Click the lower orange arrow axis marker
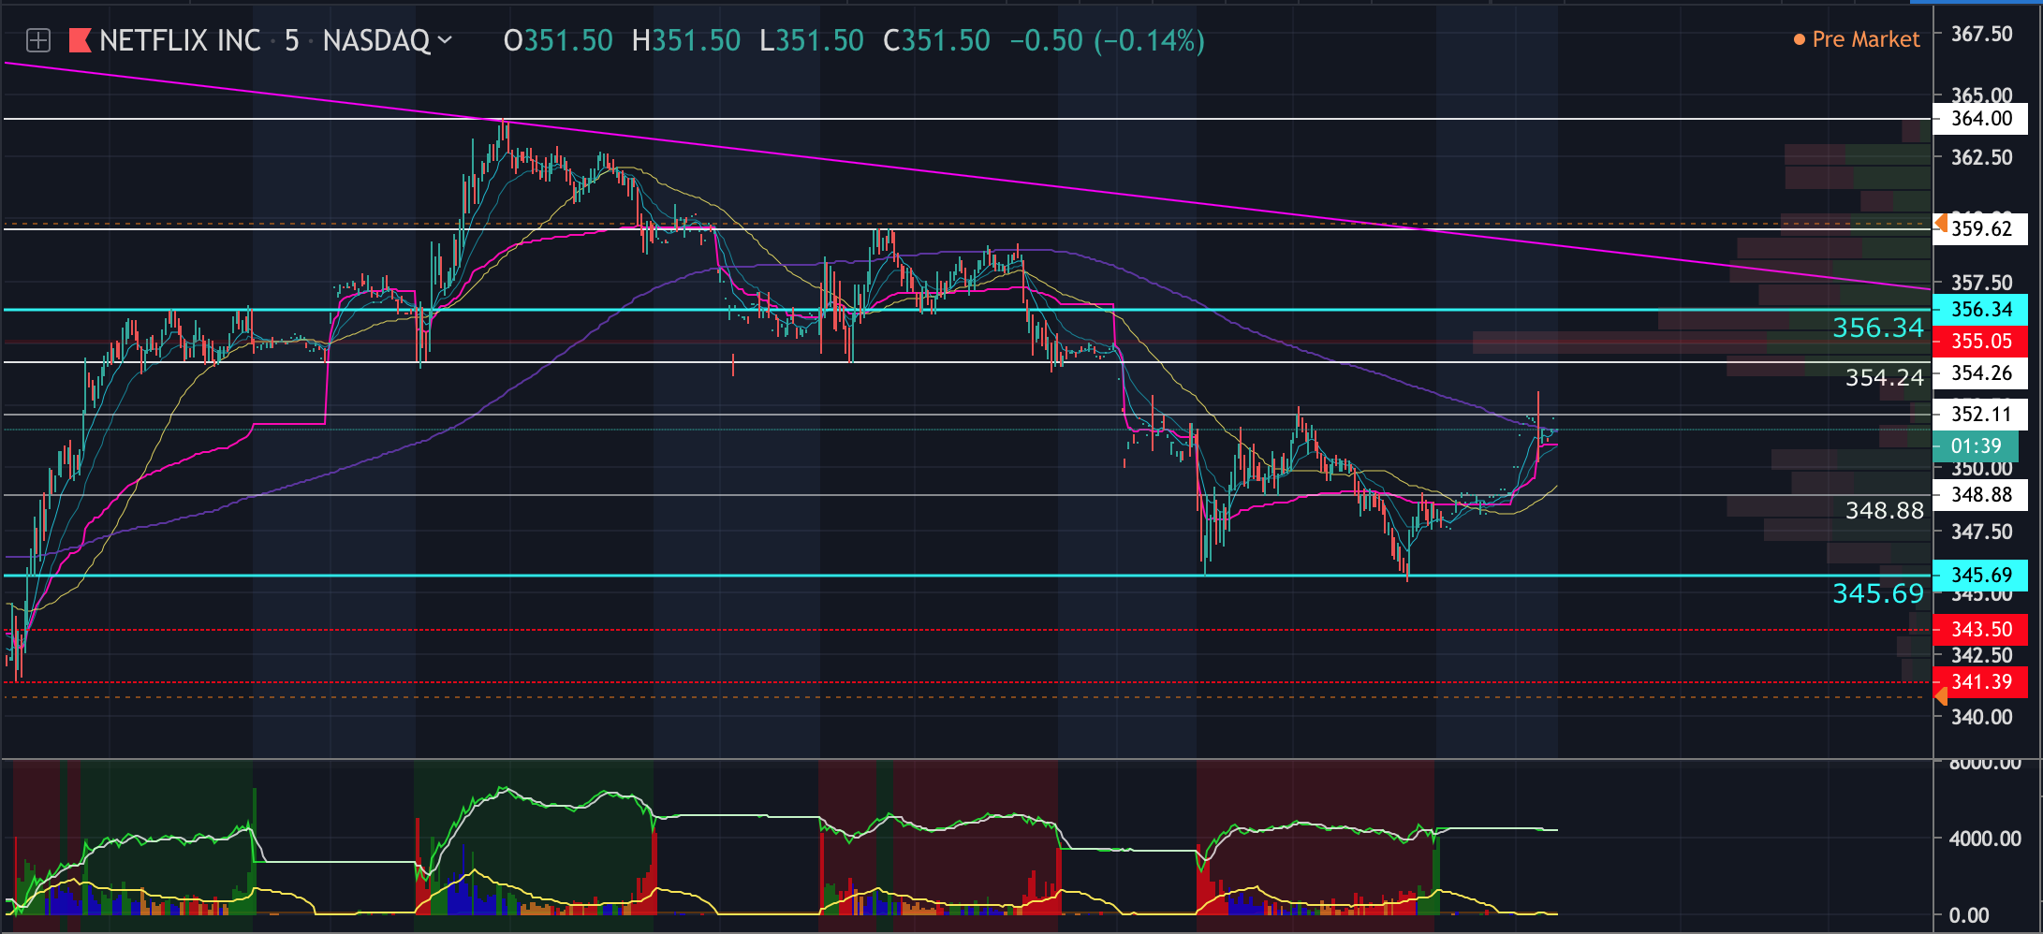This screenshot has height=934, width=2043. tap(1941, 695)
